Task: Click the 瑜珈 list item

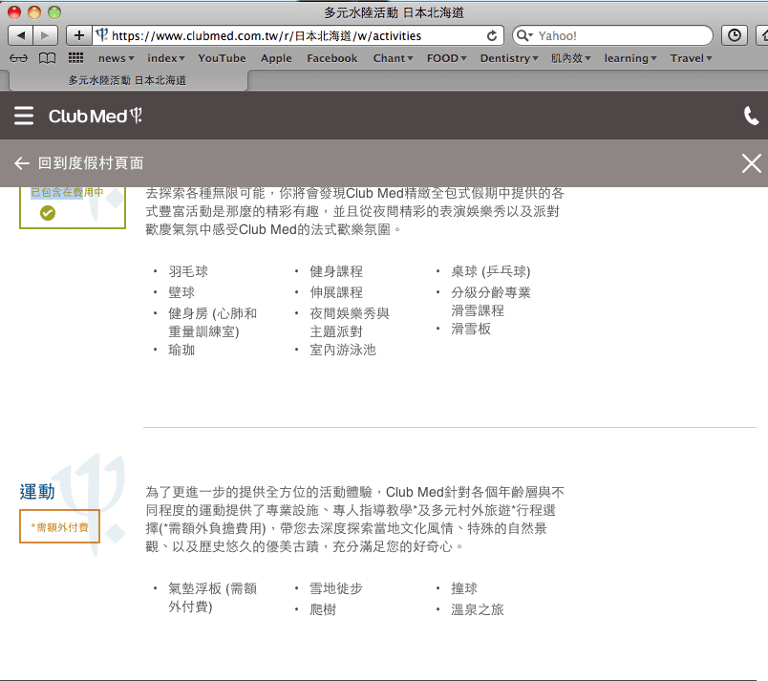Action: tap(181, 350)
